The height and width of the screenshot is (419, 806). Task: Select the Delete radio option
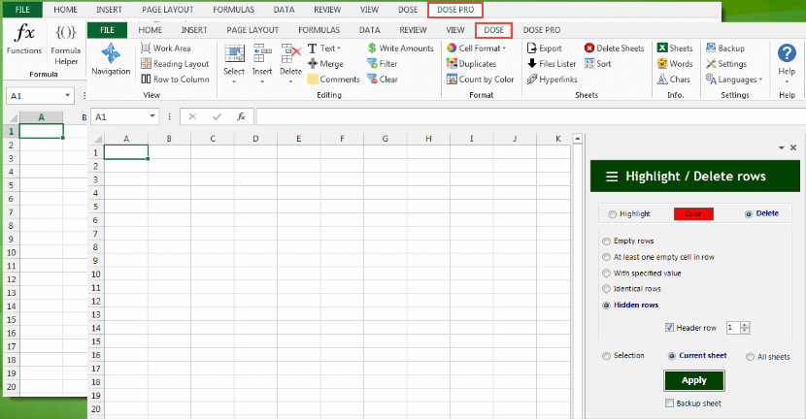point(749,214)
